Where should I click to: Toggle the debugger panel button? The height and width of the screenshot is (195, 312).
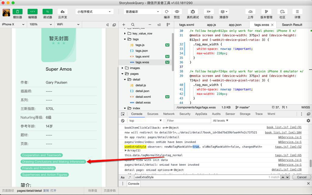47,12
